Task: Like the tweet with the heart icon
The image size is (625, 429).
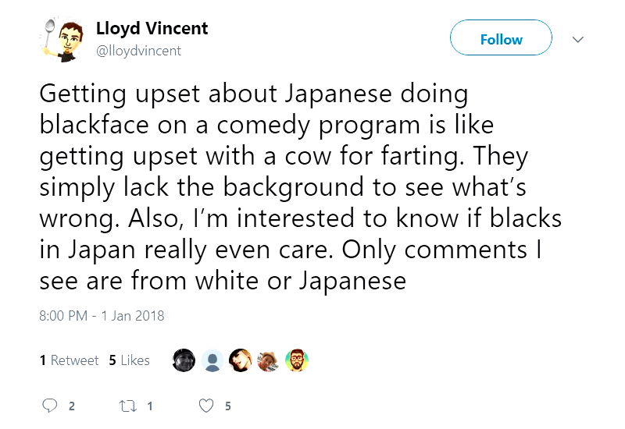Action: pos(206,406)
